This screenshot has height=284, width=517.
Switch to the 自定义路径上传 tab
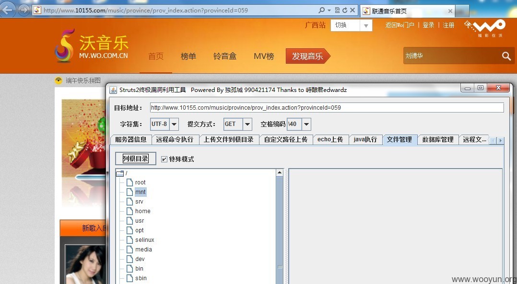286,139
